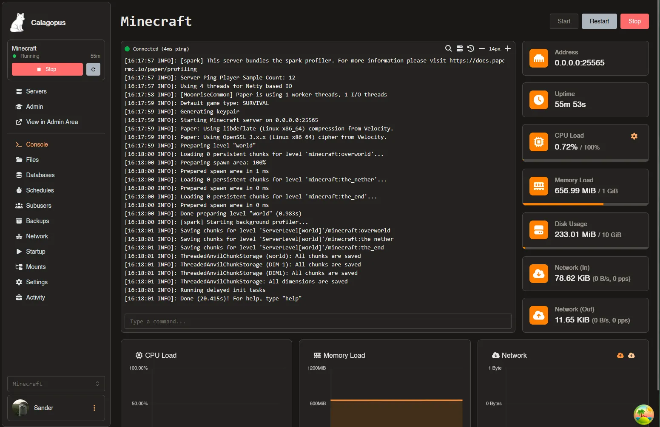Click the 11.65 KiB network out value
Image resolution: width=660 pixels, height=427 pixels.
click(572, 320)
